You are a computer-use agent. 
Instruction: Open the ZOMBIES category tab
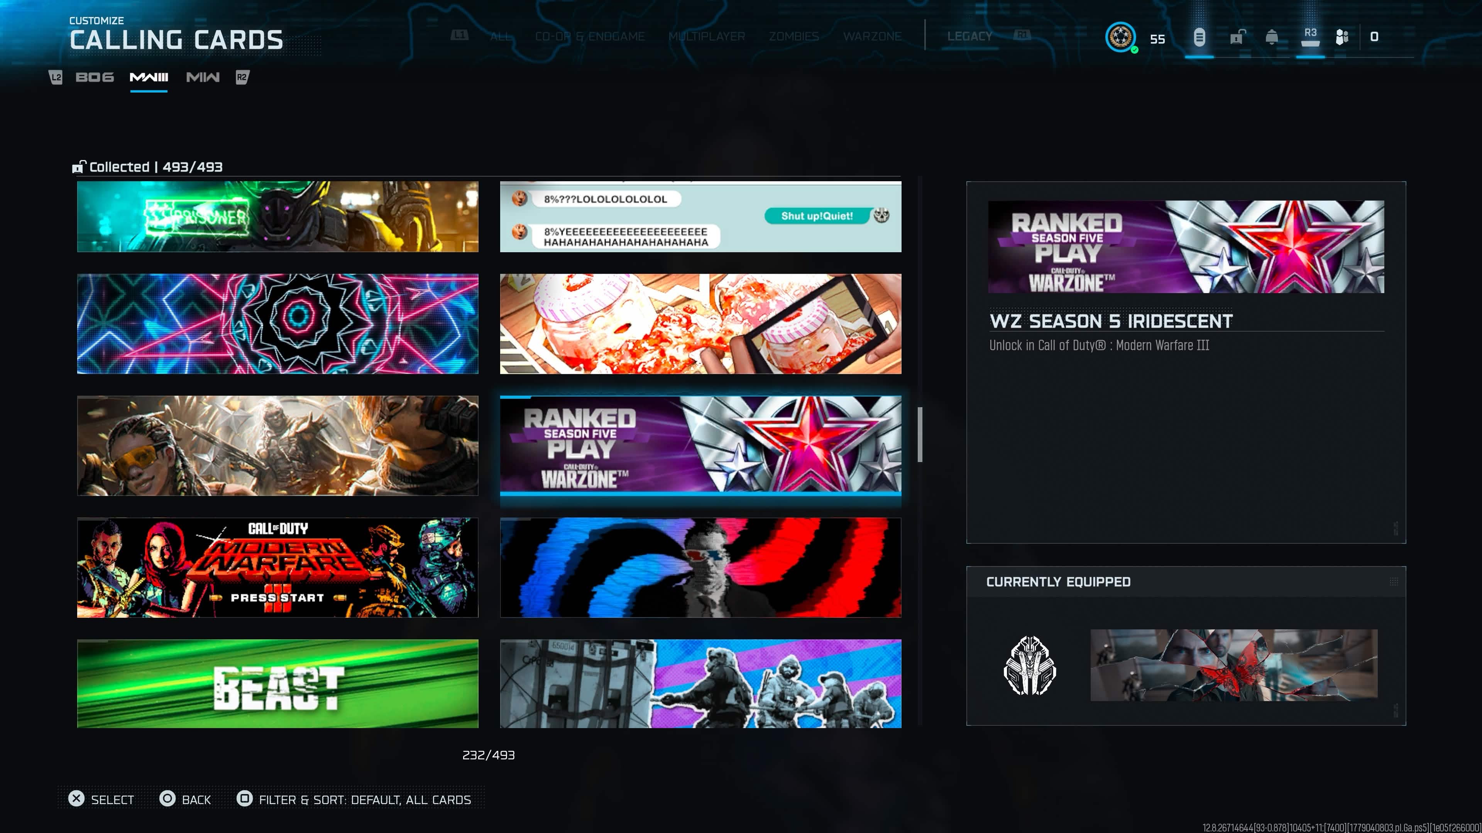[x=794, y=36]
